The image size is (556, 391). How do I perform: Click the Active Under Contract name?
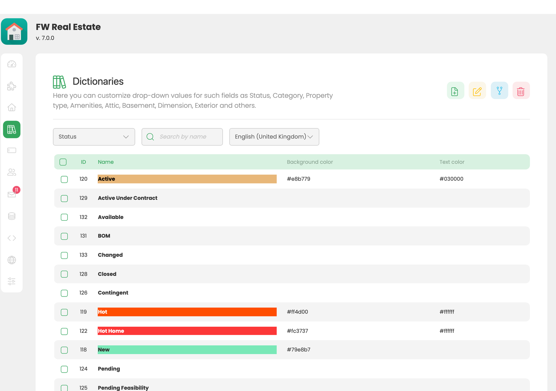(x=128, y=198)
